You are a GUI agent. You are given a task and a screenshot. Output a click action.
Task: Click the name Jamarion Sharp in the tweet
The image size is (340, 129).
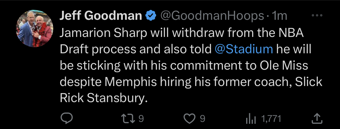pyautogui.click(x=103, y=33)
